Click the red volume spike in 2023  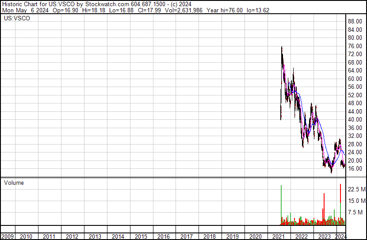[x=324, y=209]
